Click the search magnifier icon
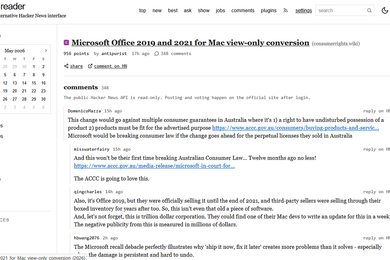The image size is (390, 260). 369,10
